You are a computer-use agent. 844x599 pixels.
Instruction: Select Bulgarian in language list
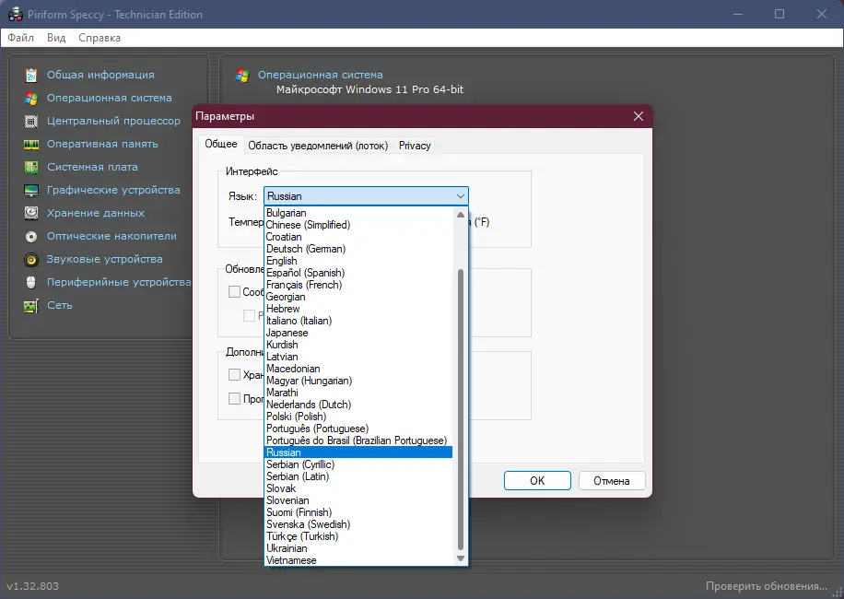pos(359,213)
